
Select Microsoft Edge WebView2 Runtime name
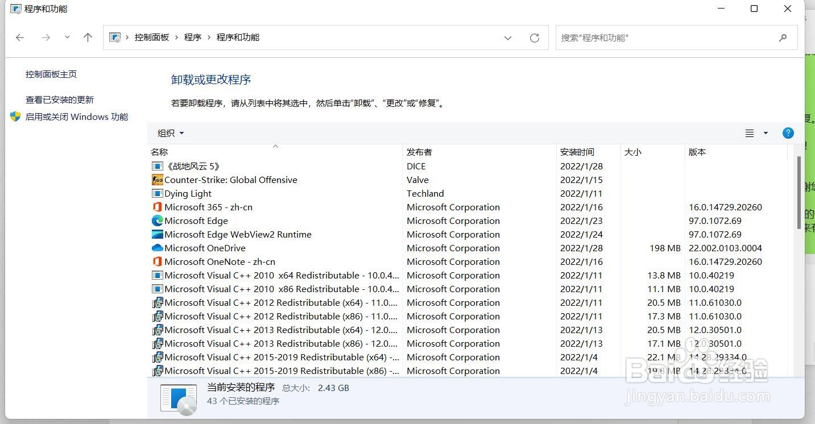238,235
